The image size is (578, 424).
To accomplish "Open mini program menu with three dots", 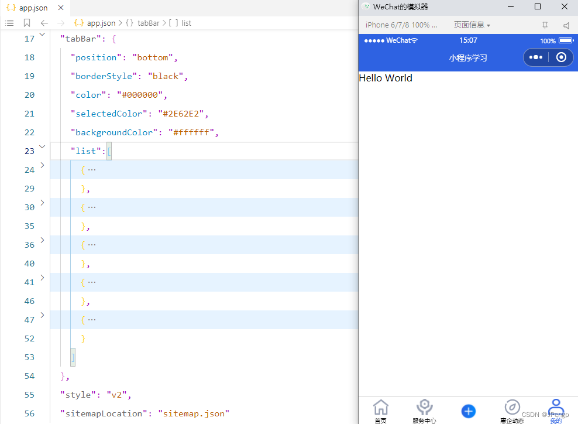I will 536,57.
